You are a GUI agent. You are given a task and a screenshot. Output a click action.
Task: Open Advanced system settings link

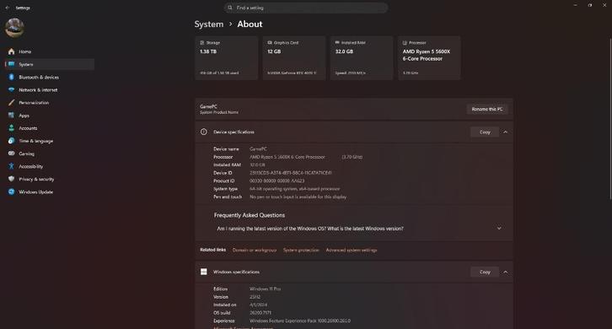(x=352, y=250)
